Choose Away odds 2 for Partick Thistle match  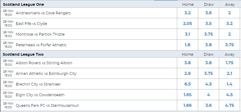[x=229, y=34]
